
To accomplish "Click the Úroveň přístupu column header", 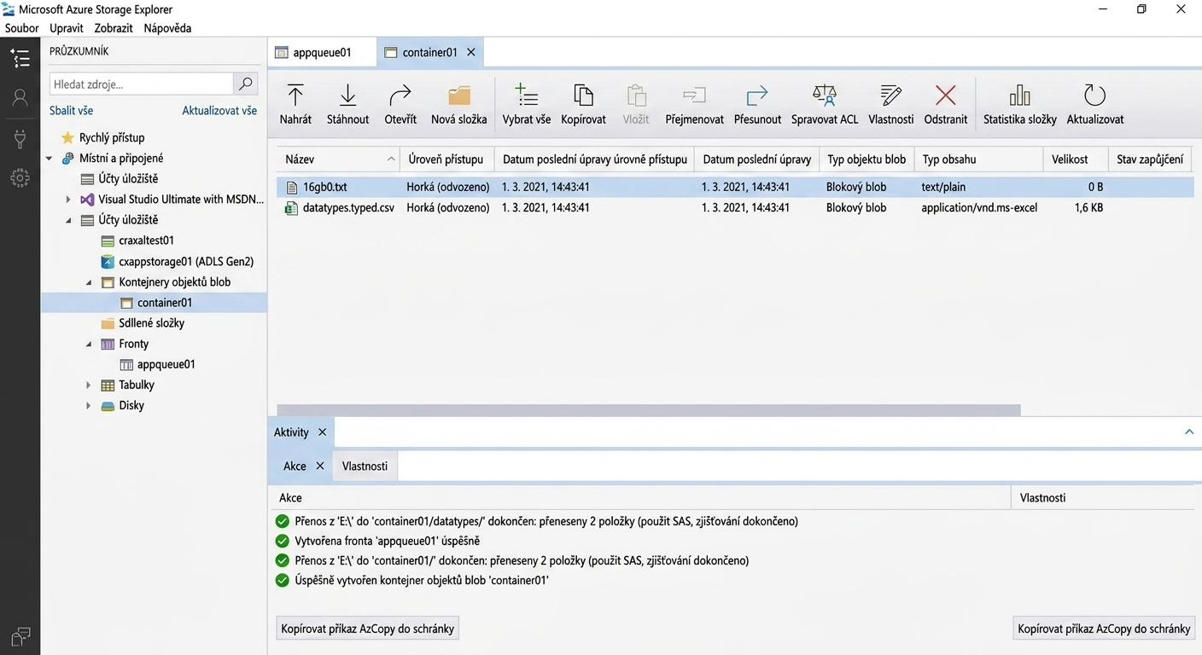I will (446, 159).
